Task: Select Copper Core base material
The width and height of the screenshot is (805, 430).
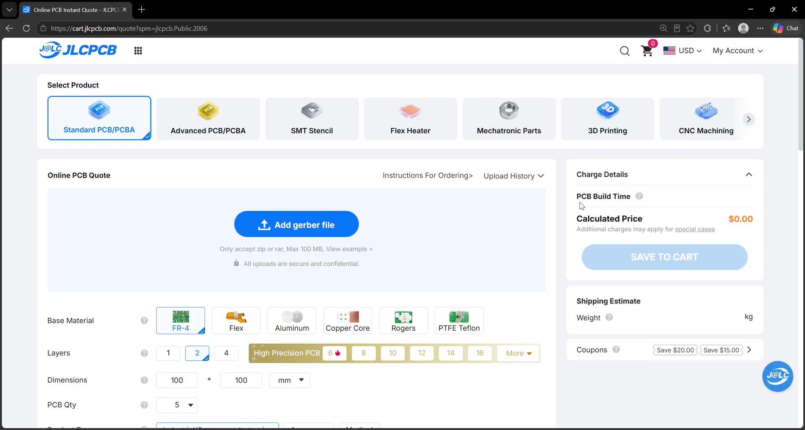Action: coord(348,321)
